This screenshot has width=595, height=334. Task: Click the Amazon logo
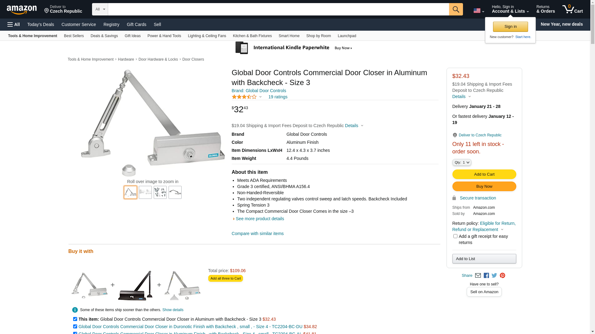click(x=22, y=10)
